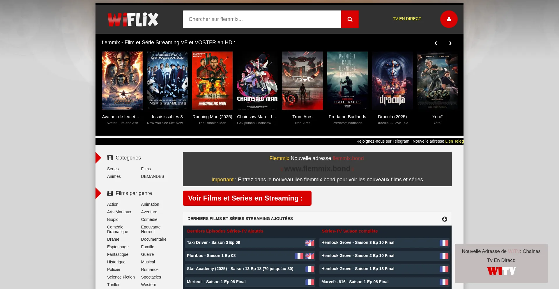Open the Avatar: de feu et cendres poster

122,81
